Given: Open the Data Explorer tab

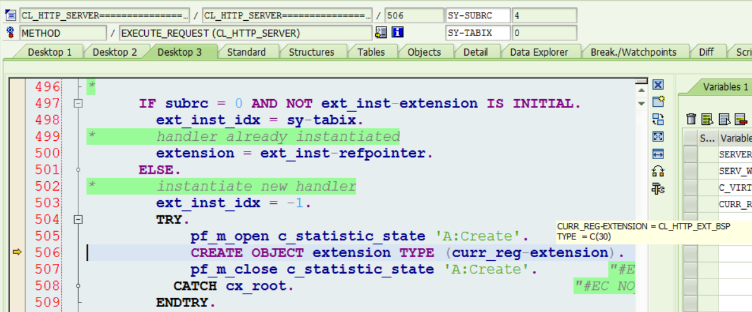Looking at the screenshot, I should [539, 52].
